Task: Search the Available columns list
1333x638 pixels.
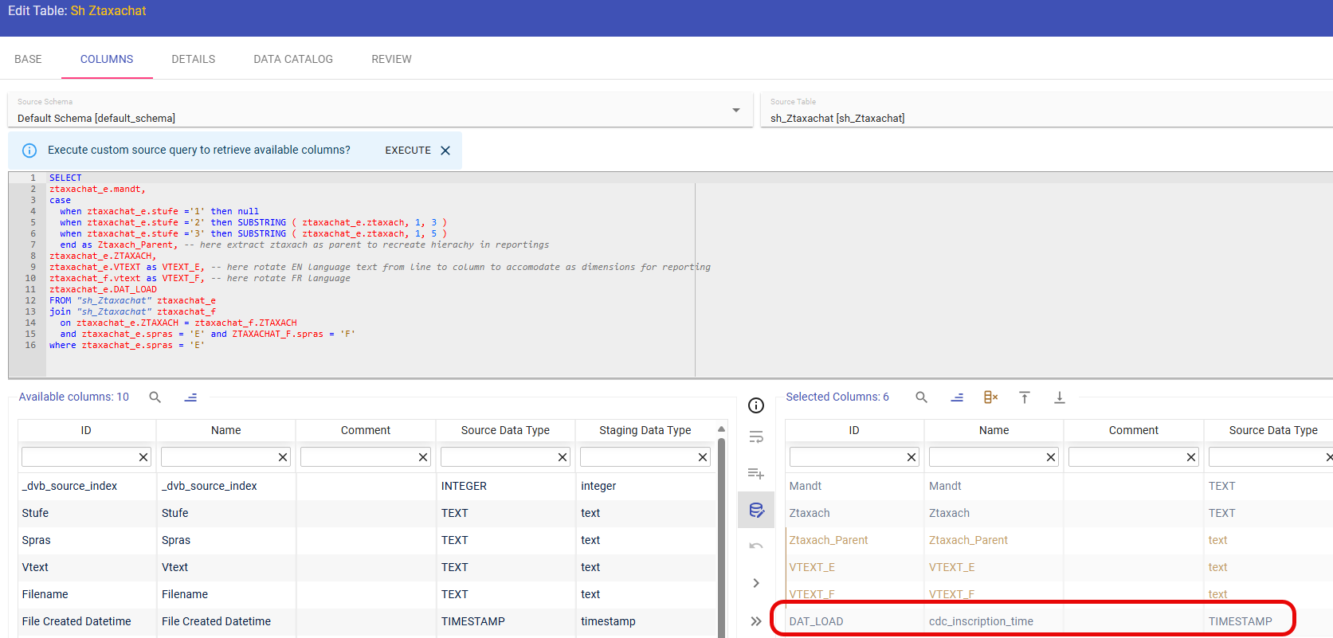Action: (155, 397)
